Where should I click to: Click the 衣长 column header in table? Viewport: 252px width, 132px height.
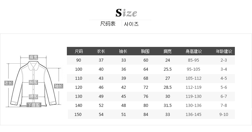click(101, 51)
